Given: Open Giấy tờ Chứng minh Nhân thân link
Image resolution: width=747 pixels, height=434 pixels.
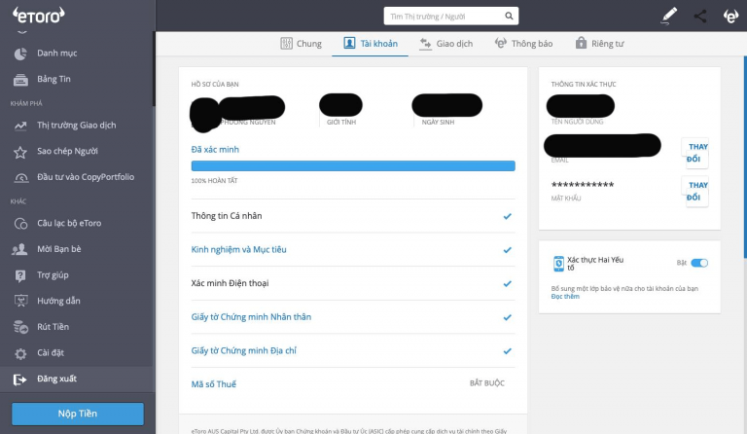Looking at the screenshot, I should 251,317.
